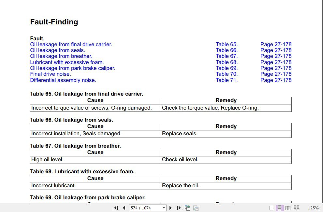323x212 pixels.
Task: Go to the first page
Action: pyautogui.click(x=116, y=208)
